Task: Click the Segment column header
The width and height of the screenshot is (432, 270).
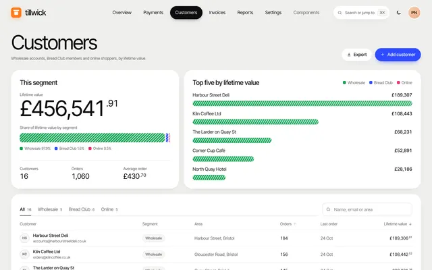Action: click(x=150, y=224)
